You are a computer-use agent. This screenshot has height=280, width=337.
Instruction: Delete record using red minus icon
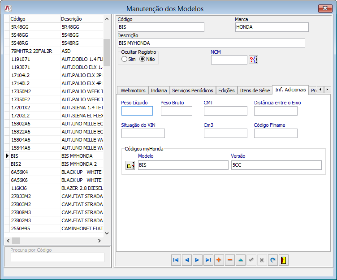tap(229, 260)
